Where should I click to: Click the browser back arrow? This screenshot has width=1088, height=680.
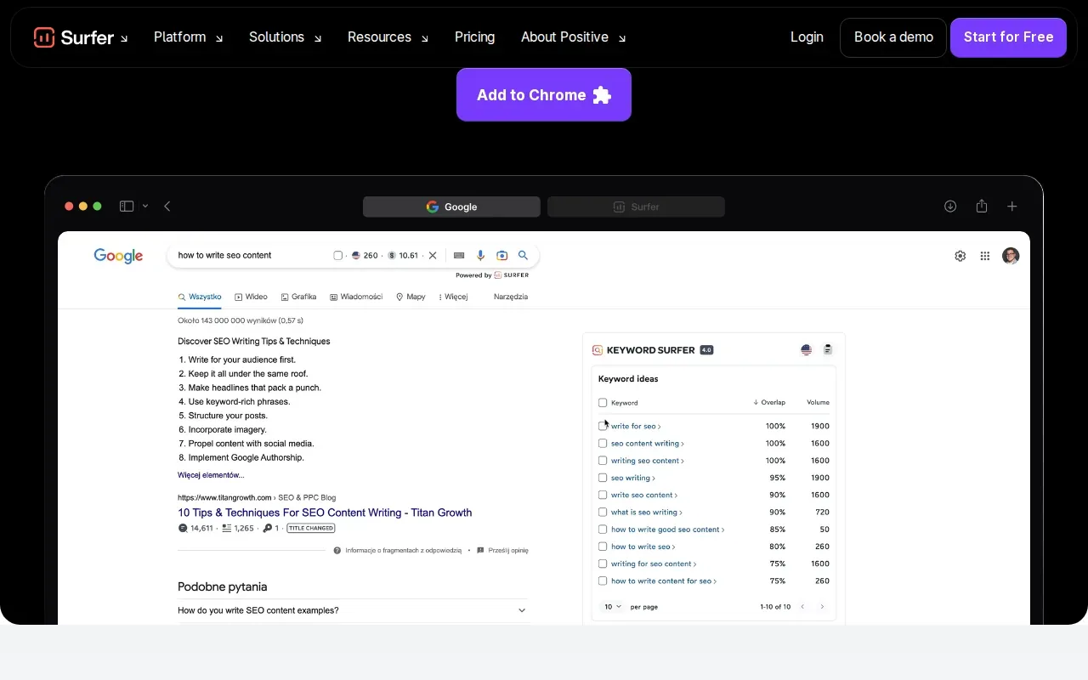click(x=167, y=207)
